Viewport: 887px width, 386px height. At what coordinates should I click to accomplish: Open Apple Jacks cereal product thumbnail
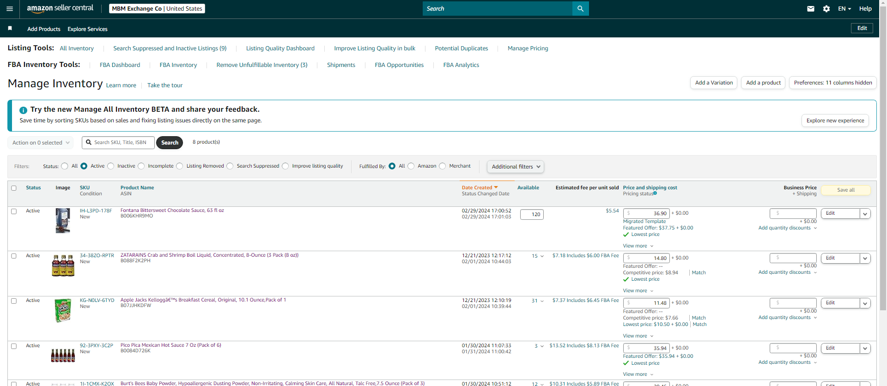63,310
